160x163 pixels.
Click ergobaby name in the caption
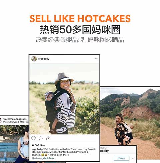coord(37,149)
